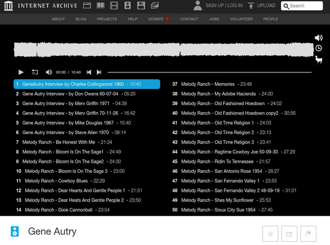
Task: Open the Texts book icon
Action: (100, 6)
